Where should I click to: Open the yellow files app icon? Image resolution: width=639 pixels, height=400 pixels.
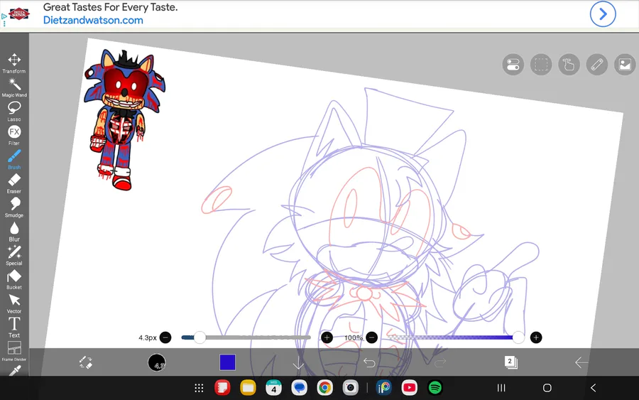(248, 388)
